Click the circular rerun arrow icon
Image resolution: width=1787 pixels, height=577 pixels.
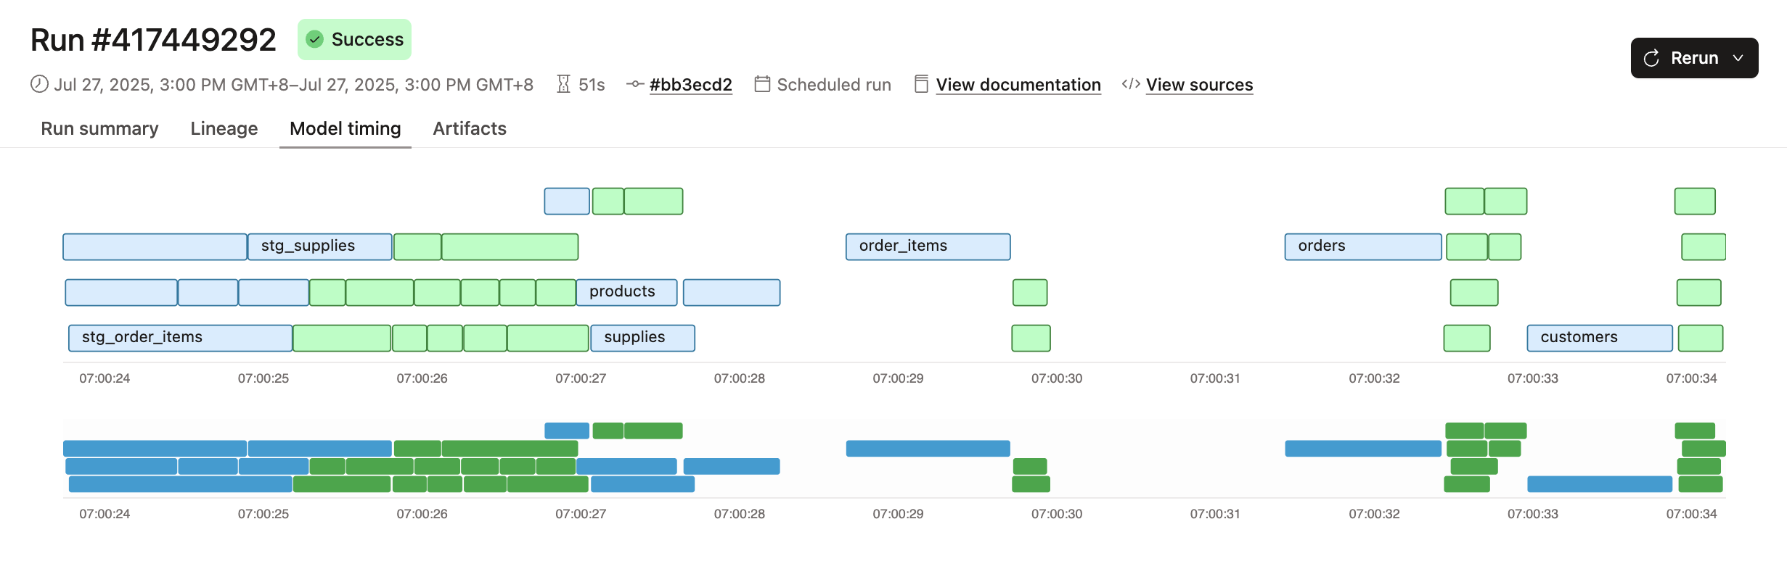[x=1651, y=58]
